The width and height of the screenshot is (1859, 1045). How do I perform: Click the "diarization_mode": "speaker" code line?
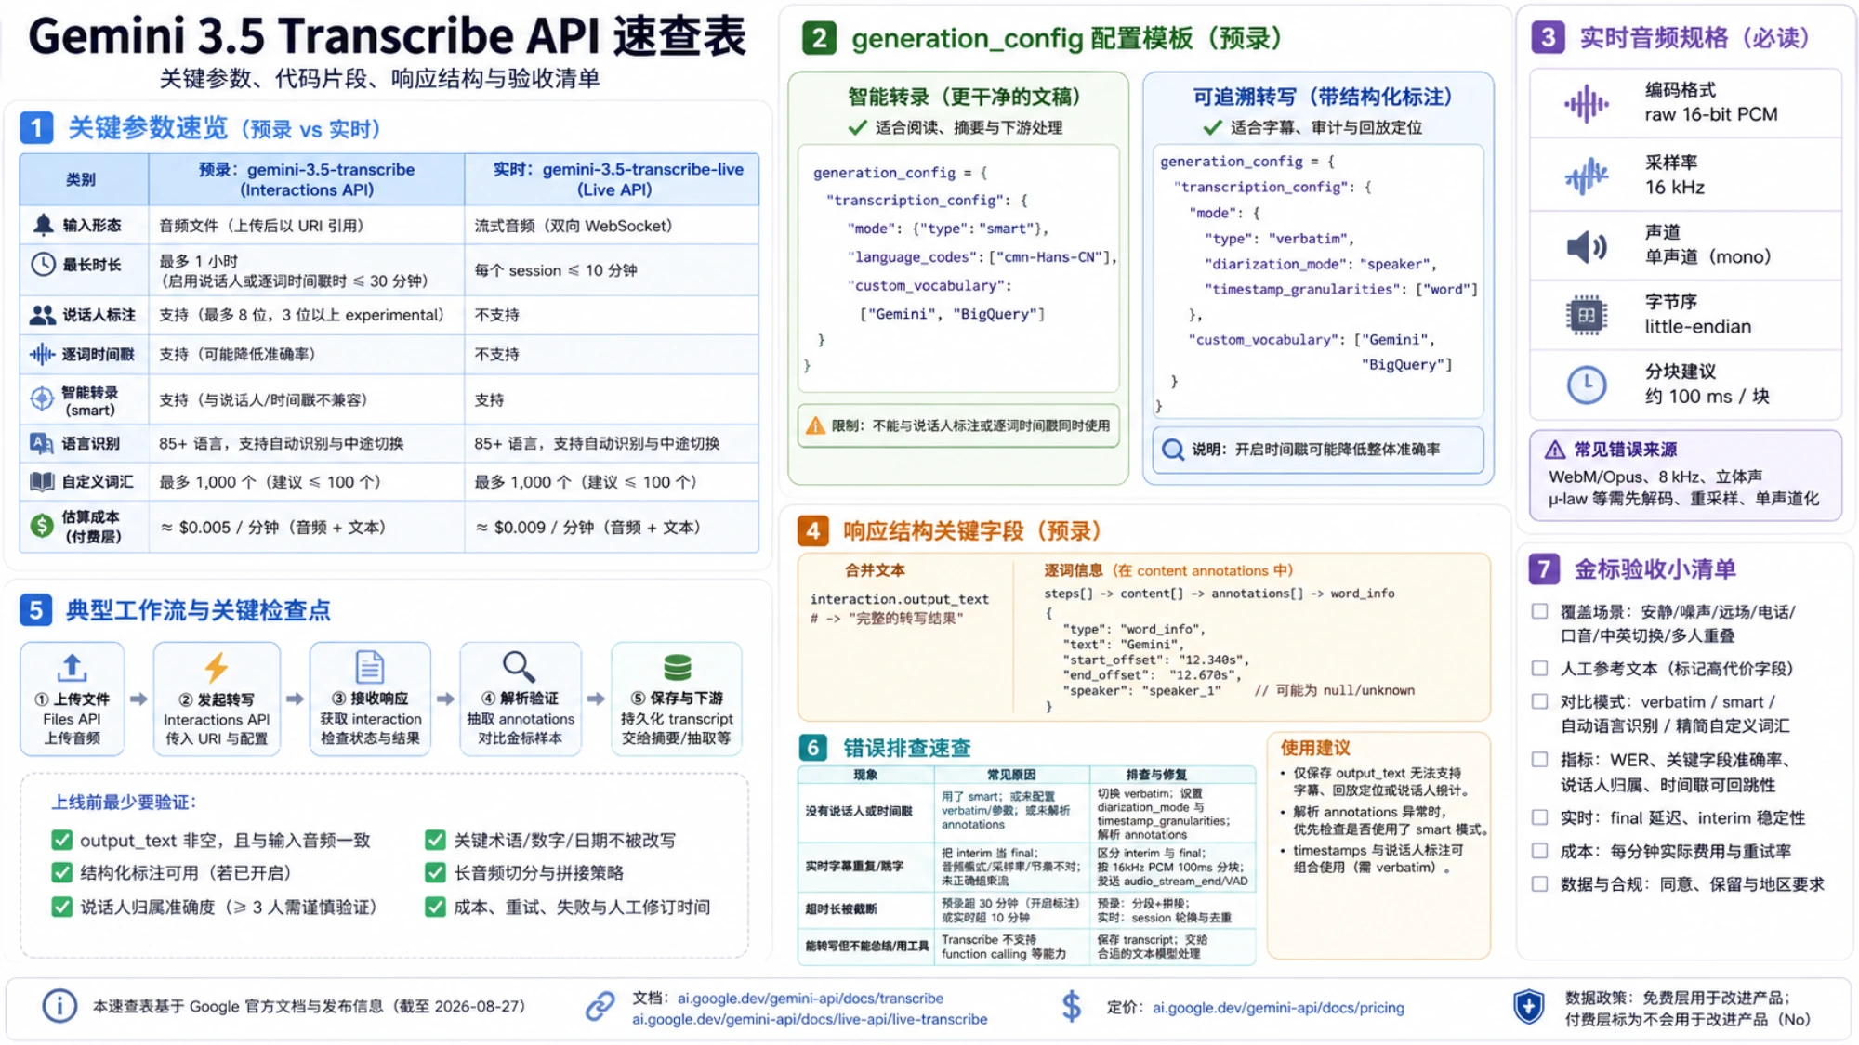[x=1320, y=264]
